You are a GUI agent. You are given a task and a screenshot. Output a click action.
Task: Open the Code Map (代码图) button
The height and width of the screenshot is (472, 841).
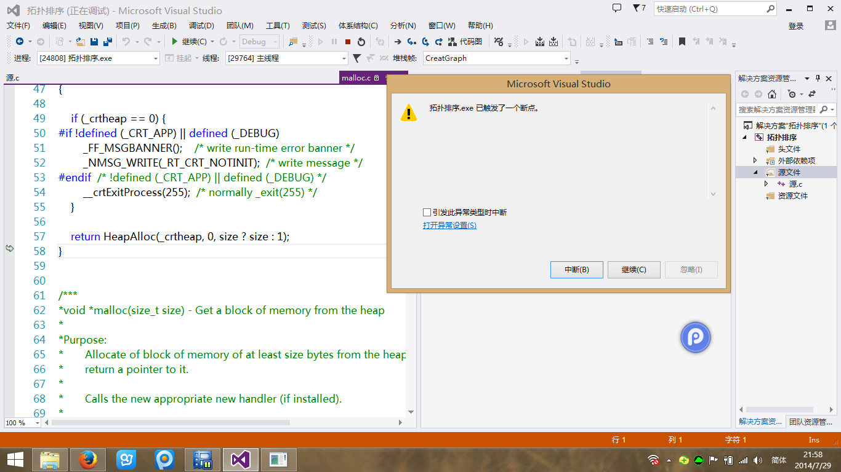pos(466,42)
